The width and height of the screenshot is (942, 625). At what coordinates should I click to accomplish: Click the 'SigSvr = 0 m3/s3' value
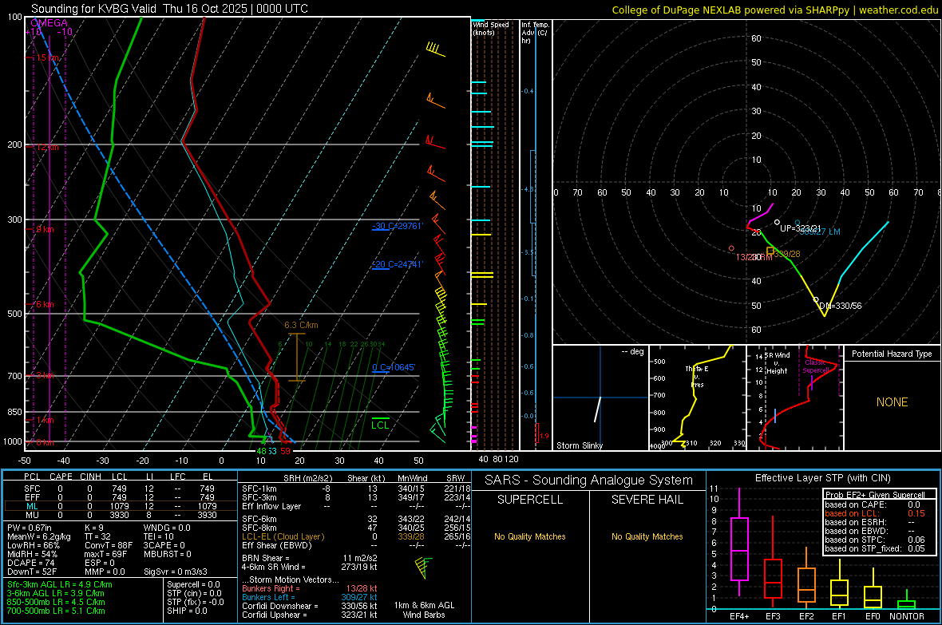(x=176, y=572)
